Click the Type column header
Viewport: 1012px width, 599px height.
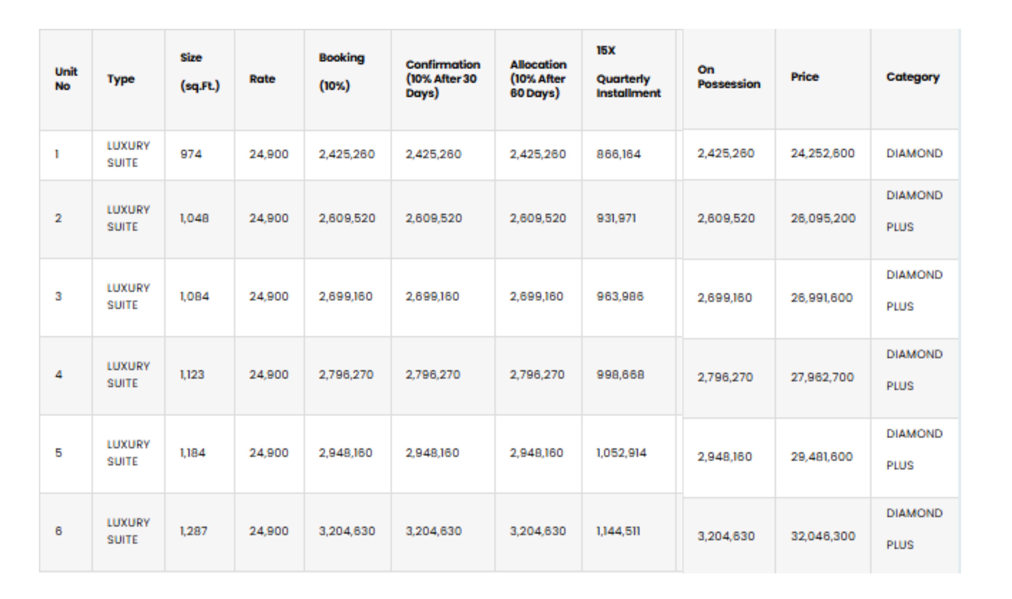click(121, 79)
